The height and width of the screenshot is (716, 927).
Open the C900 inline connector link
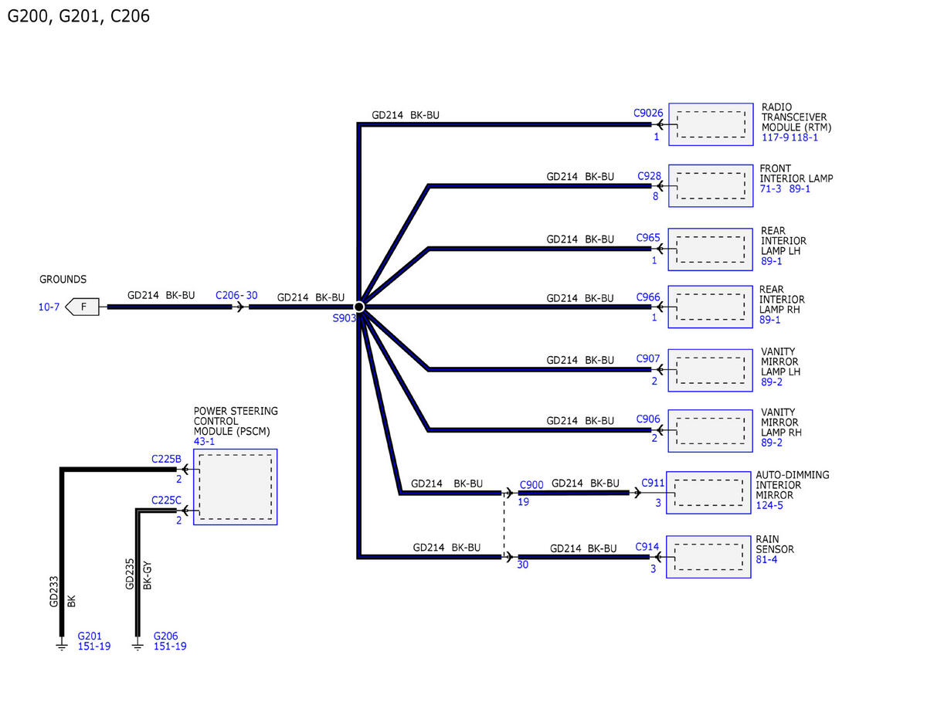531,485
